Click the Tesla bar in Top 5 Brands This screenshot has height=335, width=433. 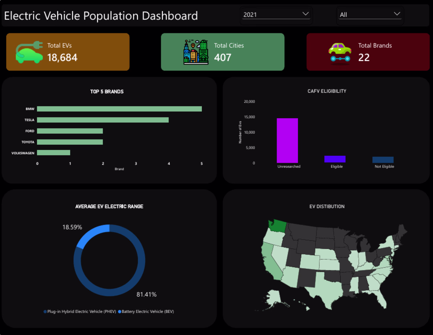103,120
